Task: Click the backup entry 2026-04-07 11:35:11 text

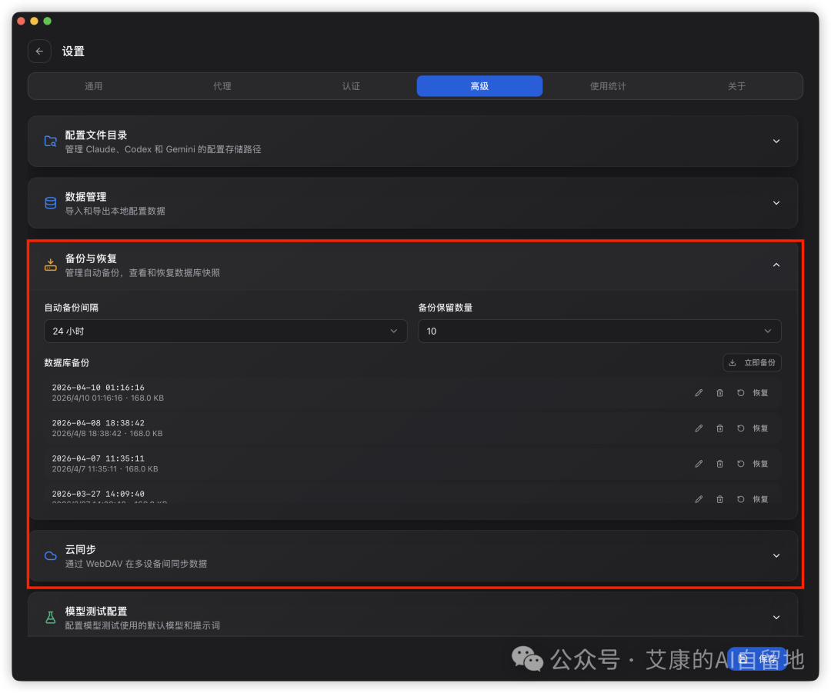Action: [98, 459]
